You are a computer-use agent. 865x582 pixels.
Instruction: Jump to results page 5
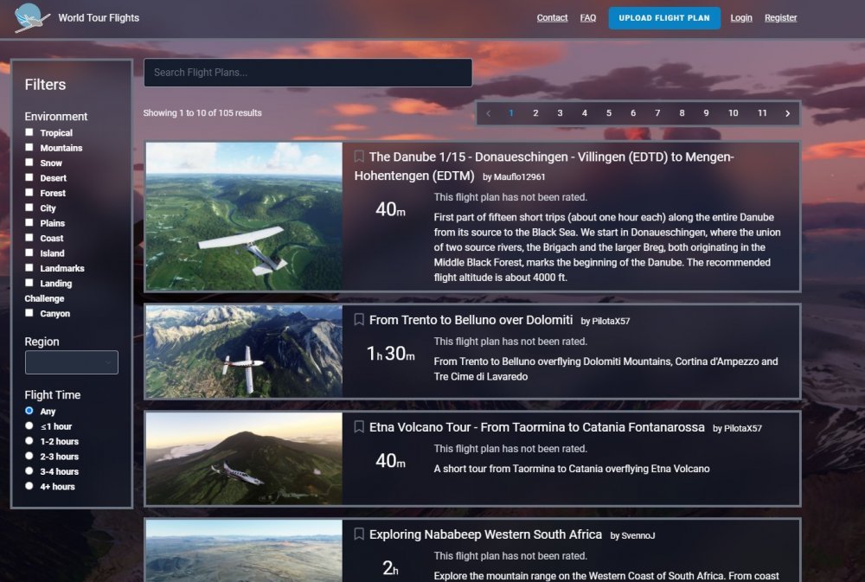(x=608, y=113)
